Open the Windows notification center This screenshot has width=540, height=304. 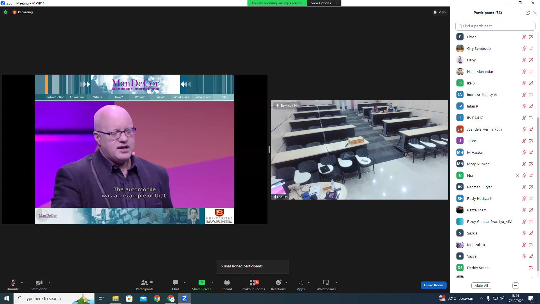(531, 298)
